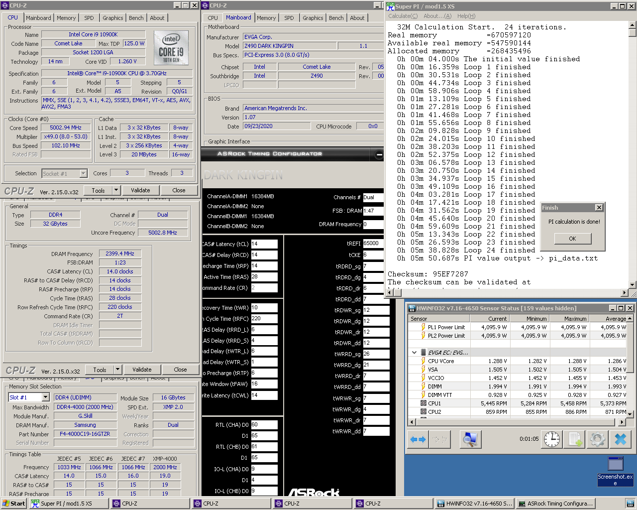Select the DIMM voltage sensor row
637x510 pixels.
518,386
